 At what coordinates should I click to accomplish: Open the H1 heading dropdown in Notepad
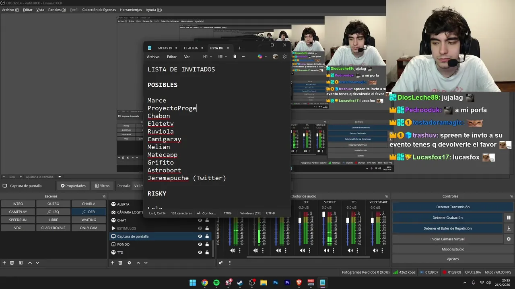click(x=208, y=57)
